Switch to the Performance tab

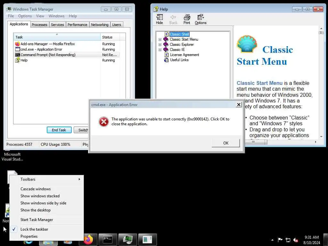(x=78, y=25)
